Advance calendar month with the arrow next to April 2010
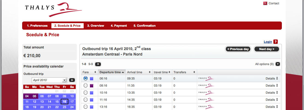 tap(72, 80)
